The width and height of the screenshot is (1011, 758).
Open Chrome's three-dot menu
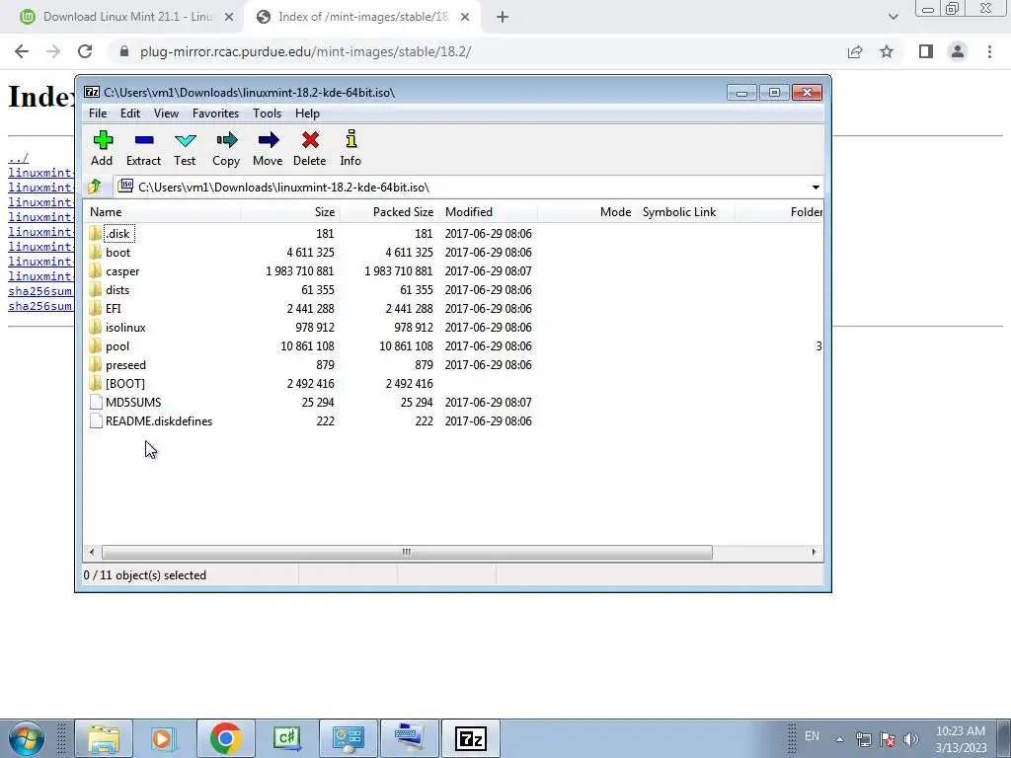[989, 51]
